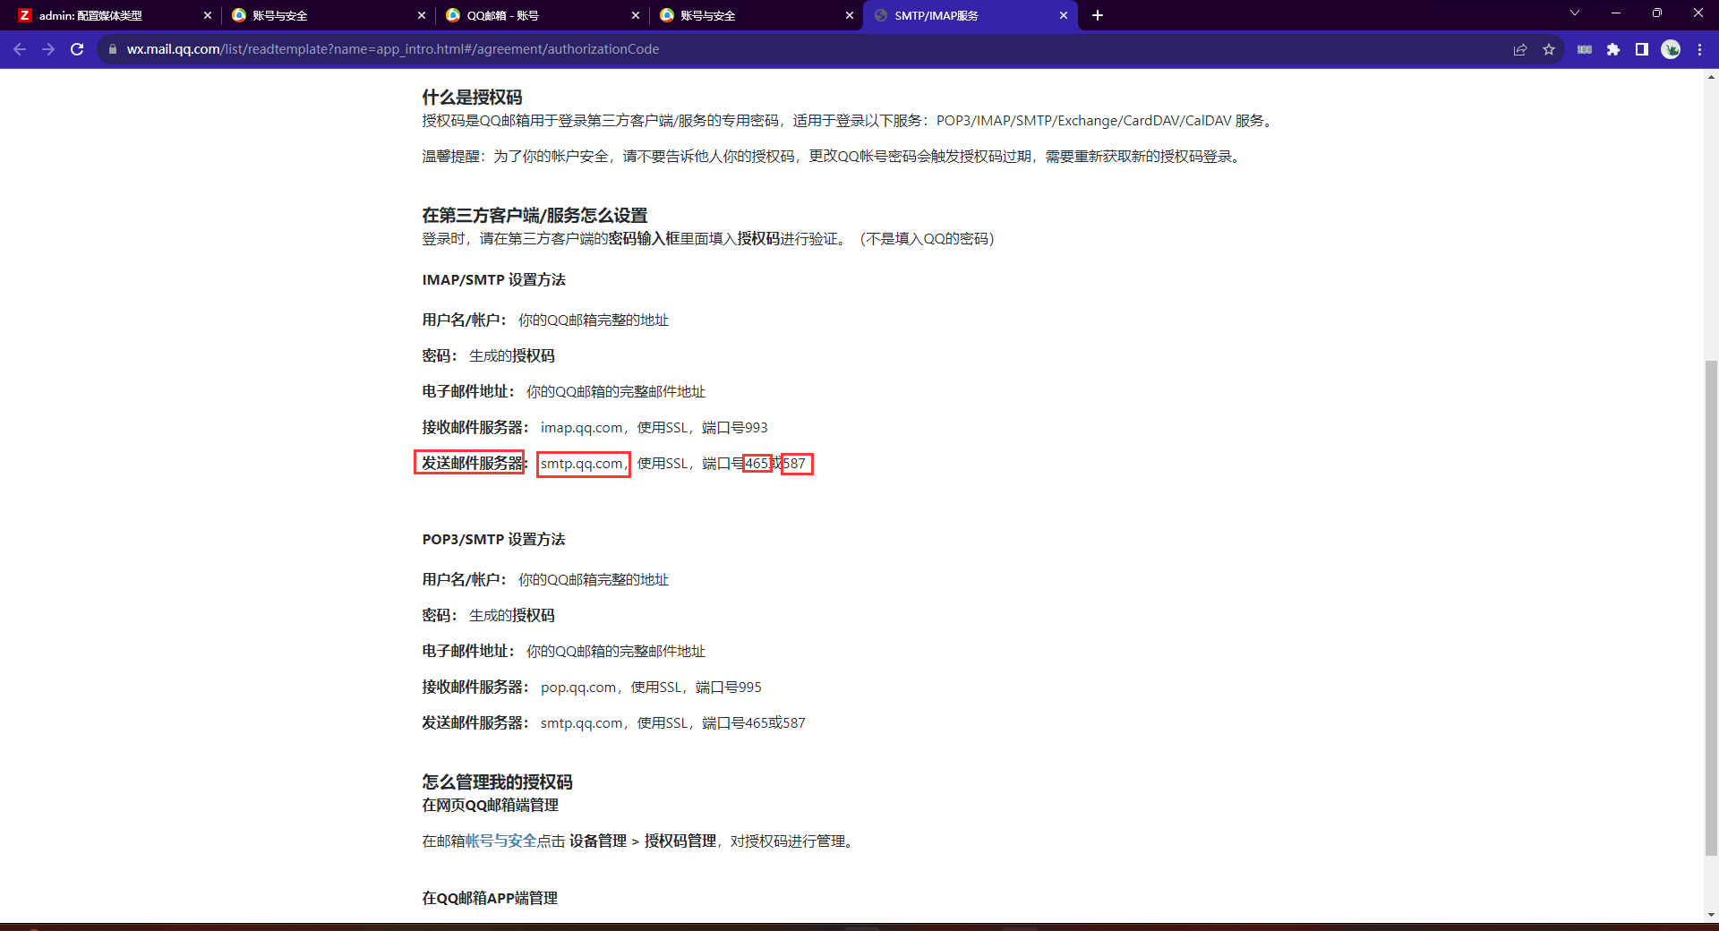Screen dimensions: 1719x931
Task: Click the scrollbar down arrow
Action: (x=1711, y=915)
